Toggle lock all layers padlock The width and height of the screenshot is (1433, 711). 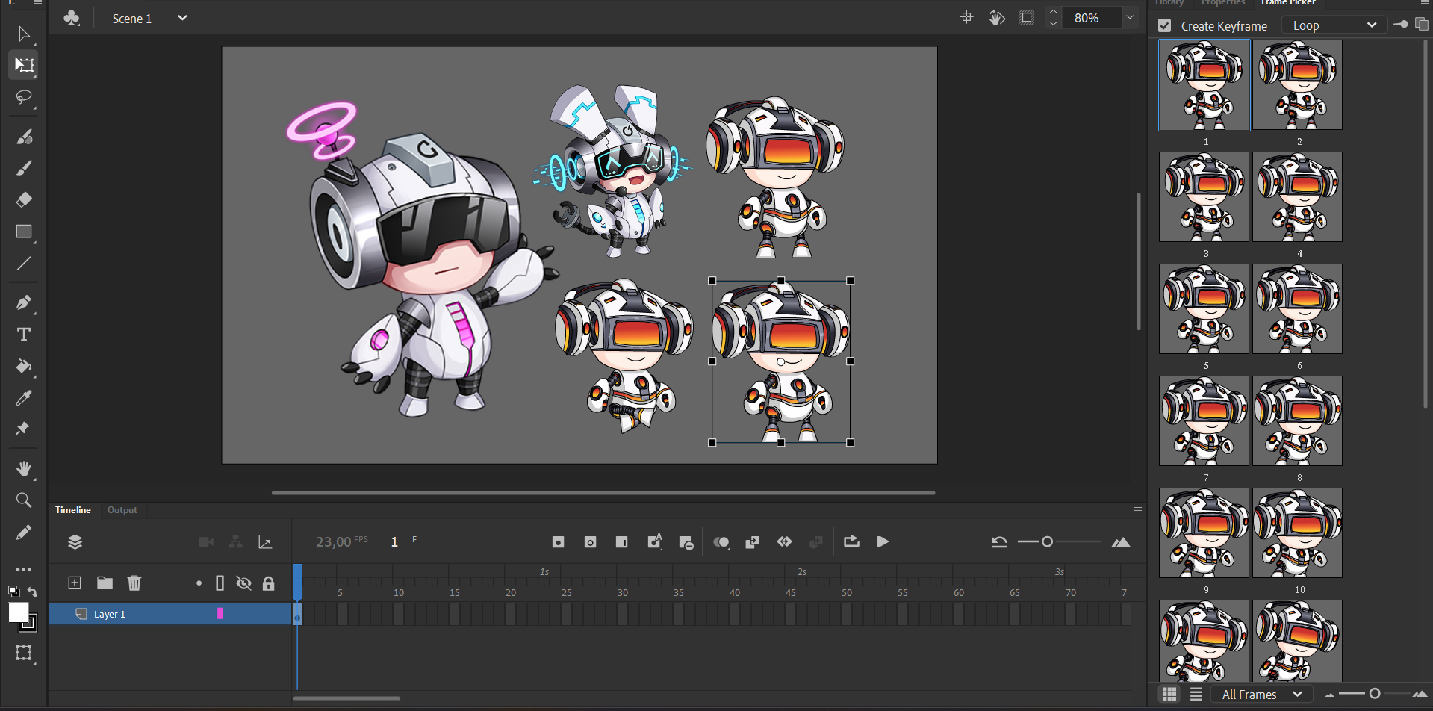point(268,583)
